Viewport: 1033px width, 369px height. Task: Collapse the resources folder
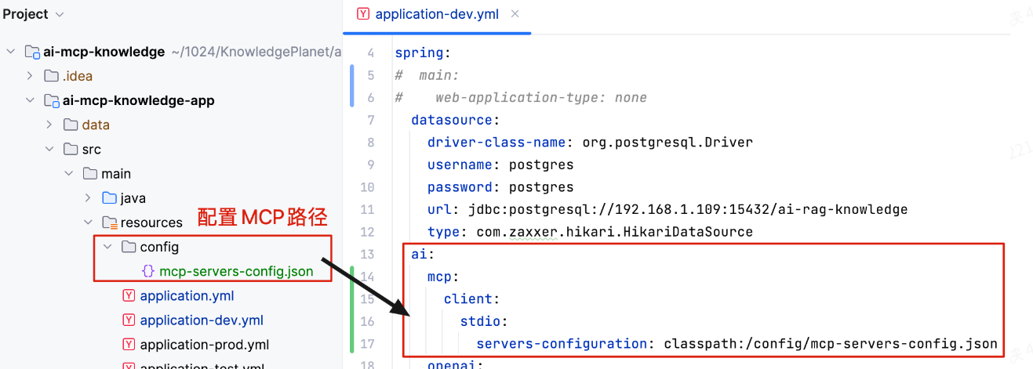tap(88, 222)
